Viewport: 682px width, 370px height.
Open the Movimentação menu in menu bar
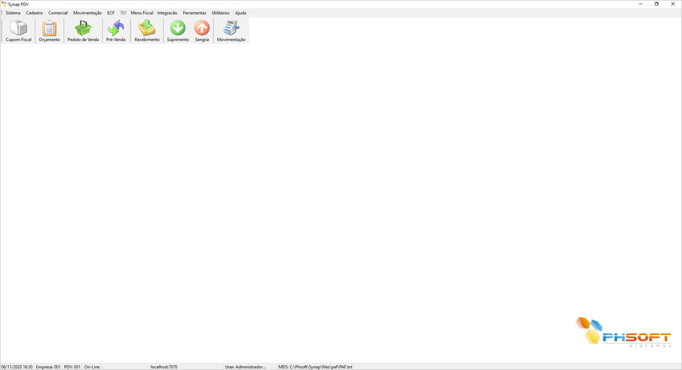(87, 13)
